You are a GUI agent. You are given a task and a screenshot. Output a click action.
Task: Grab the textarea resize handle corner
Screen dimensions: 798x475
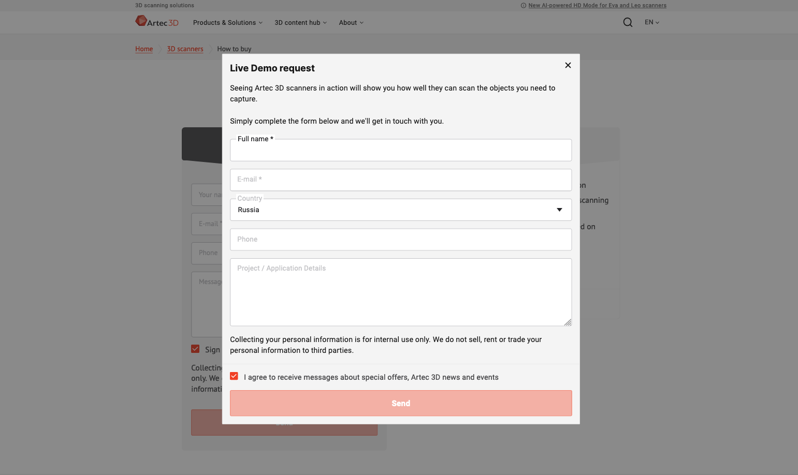point(568,322)
